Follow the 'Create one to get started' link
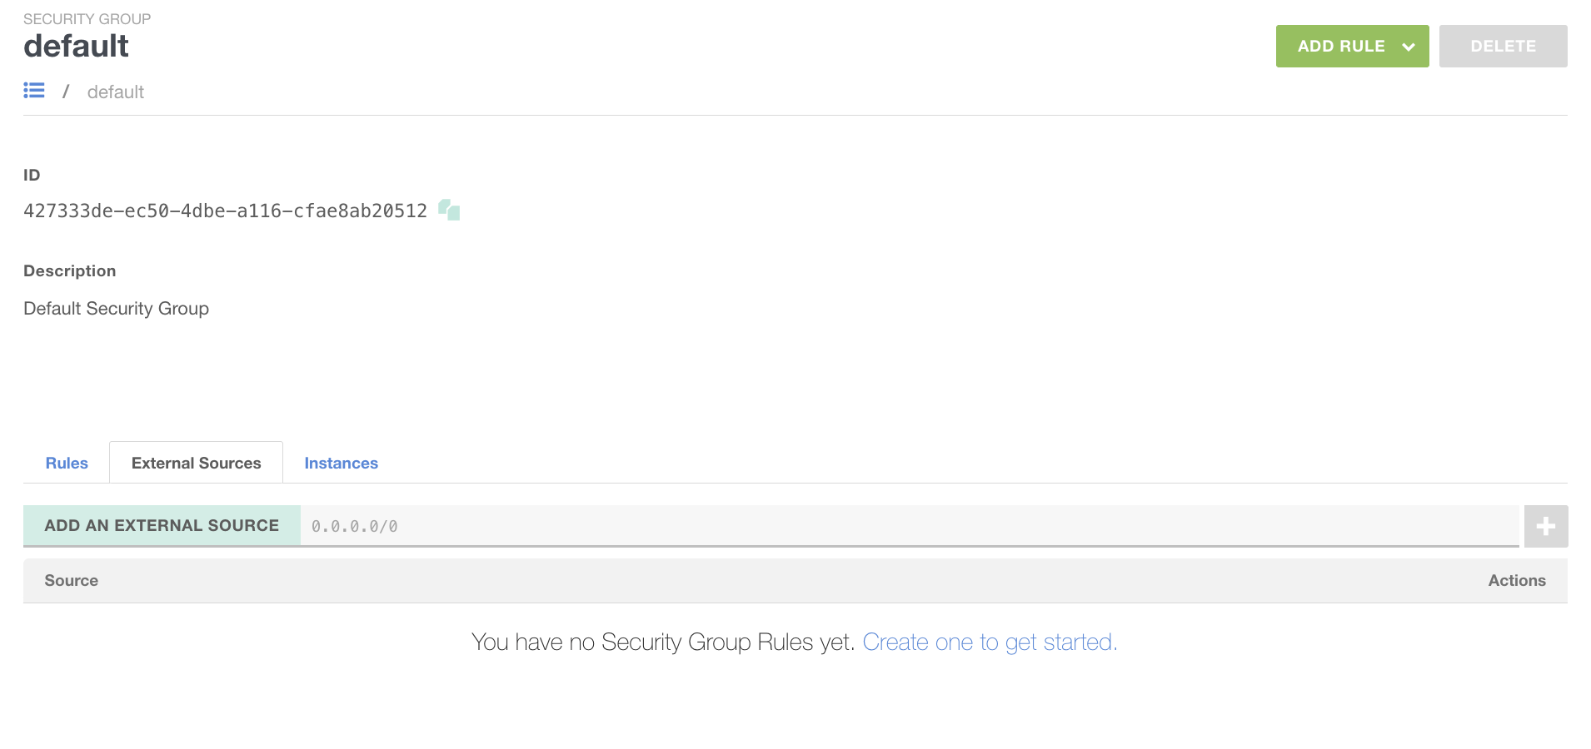Screen dimensions: 1591x749 pyautogui.click(x=990, y=642)
